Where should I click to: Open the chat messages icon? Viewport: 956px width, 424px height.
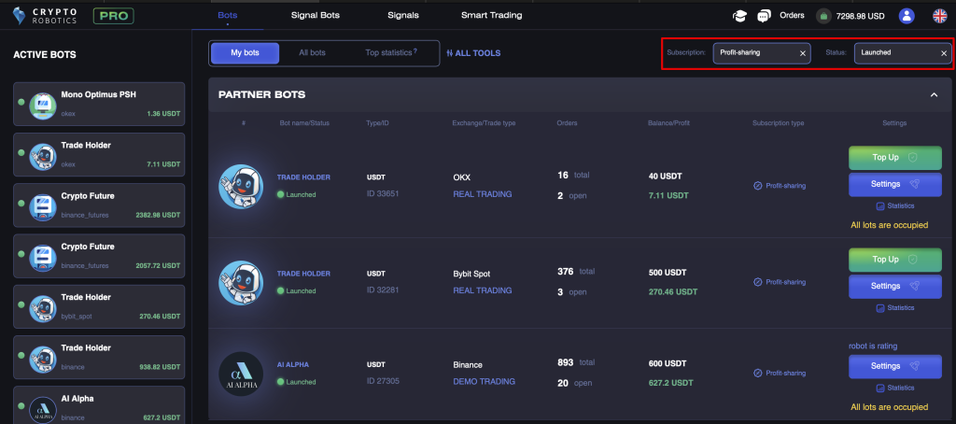tap(764, 16)
